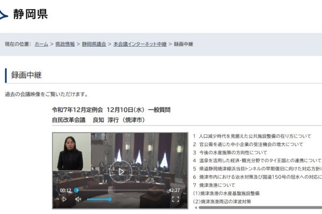
Task: Click the 録画中継 page heading
Action: coord(27,75)
